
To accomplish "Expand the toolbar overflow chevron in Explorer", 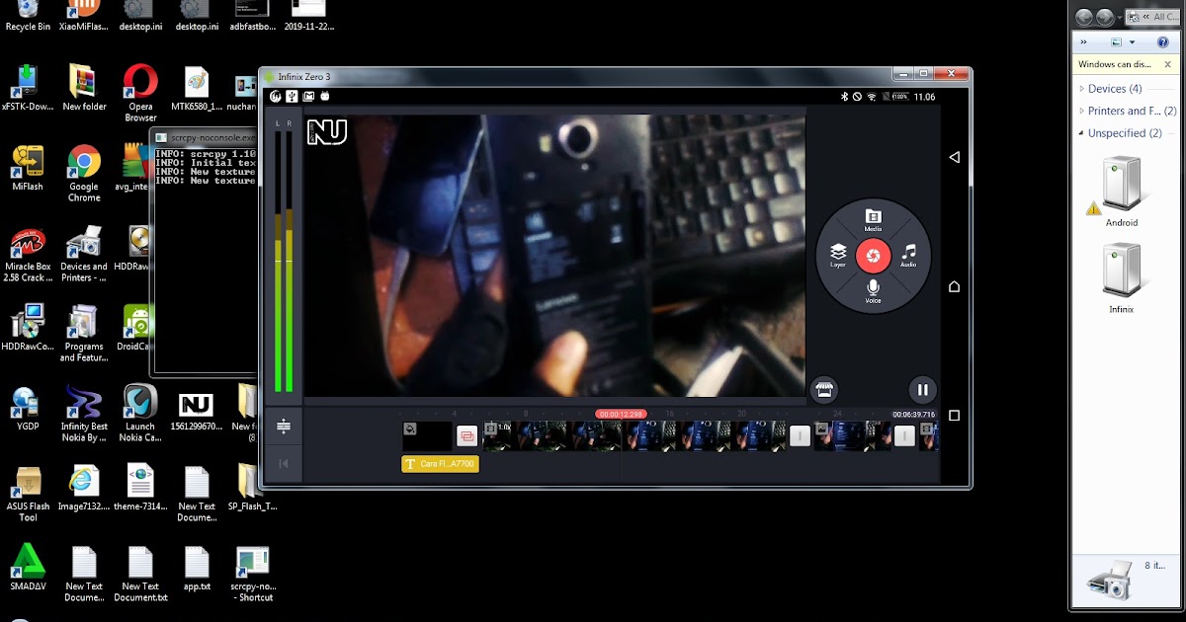I will (1084, 42).
